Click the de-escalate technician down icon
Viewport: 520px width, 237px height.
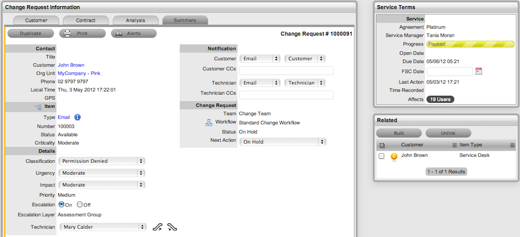pyautogui.click(x=172, y=227)
